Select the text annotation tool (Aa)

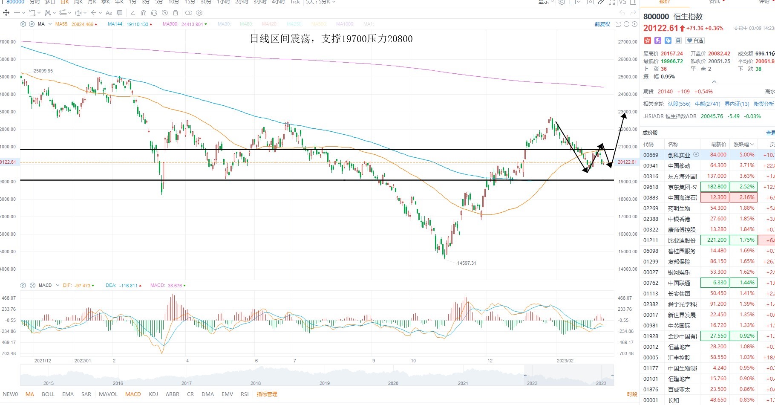(x=109, y=13)
